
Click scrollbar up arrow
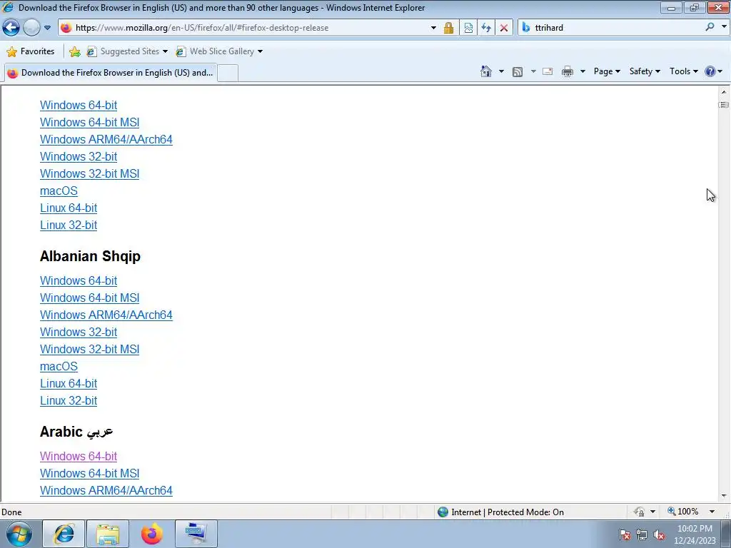click(x=724, y=92)
